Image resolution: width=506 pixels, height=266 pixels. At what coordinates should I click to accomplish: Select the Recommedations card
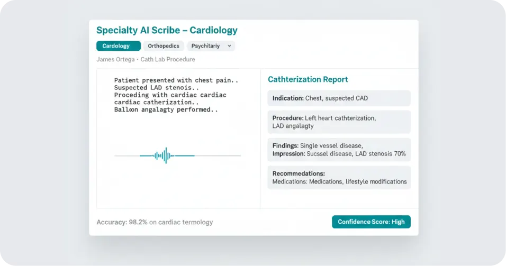[339, 177]
